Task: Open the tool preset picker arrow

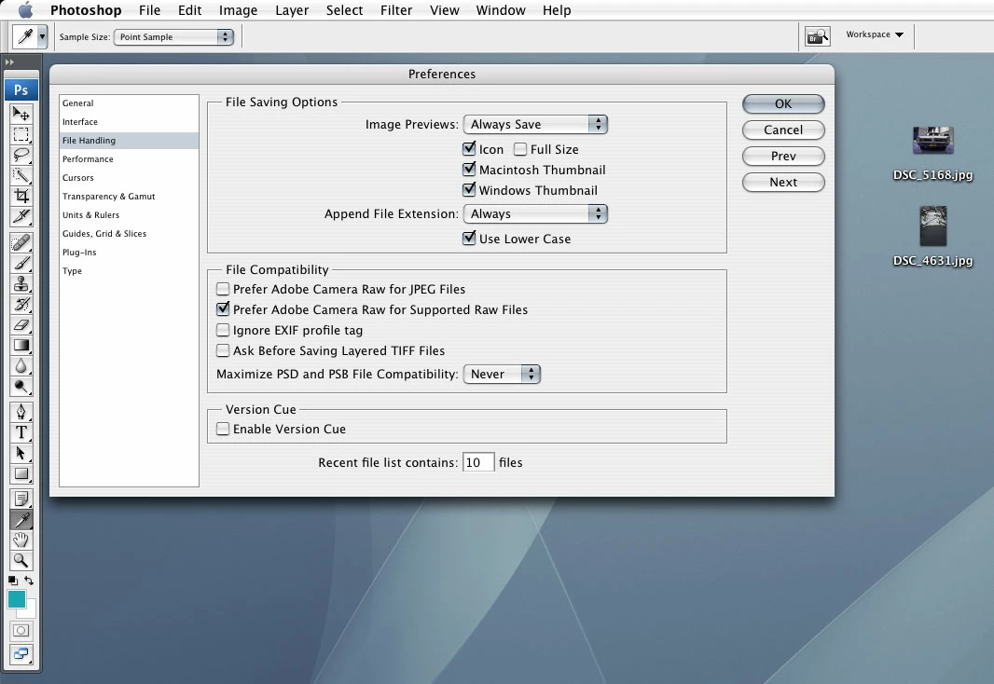Action: (42, 36)
